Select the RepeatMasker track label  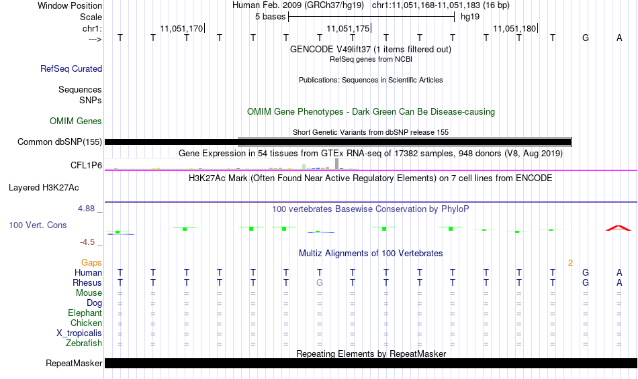(x=74, y=363)
